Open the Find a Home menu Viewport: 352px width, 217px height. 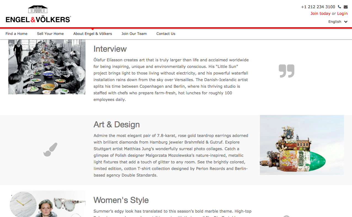tap(17, 34)
